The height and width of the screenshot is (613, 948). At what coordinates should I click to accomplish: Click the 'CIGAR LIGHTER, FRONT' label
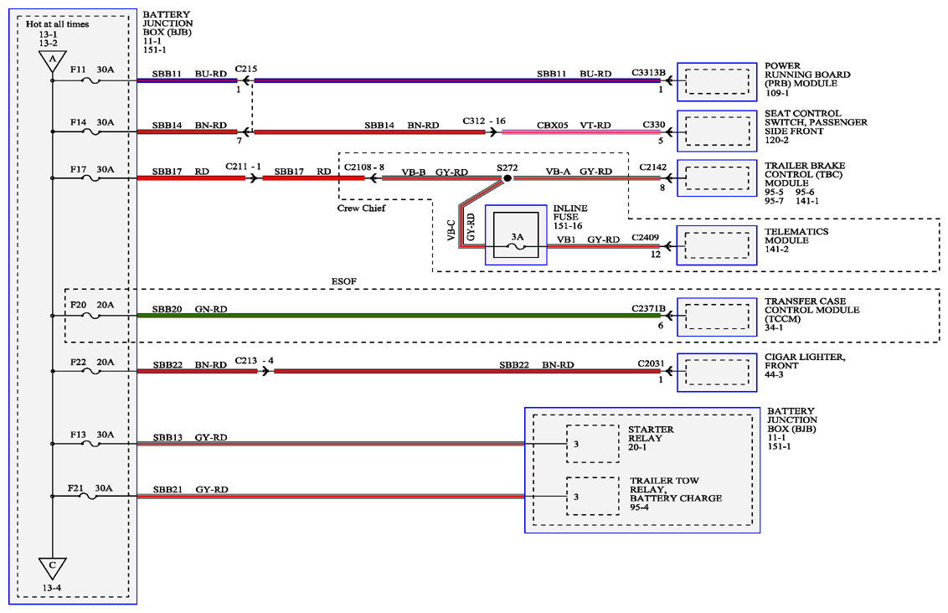[x=805, y=362]
